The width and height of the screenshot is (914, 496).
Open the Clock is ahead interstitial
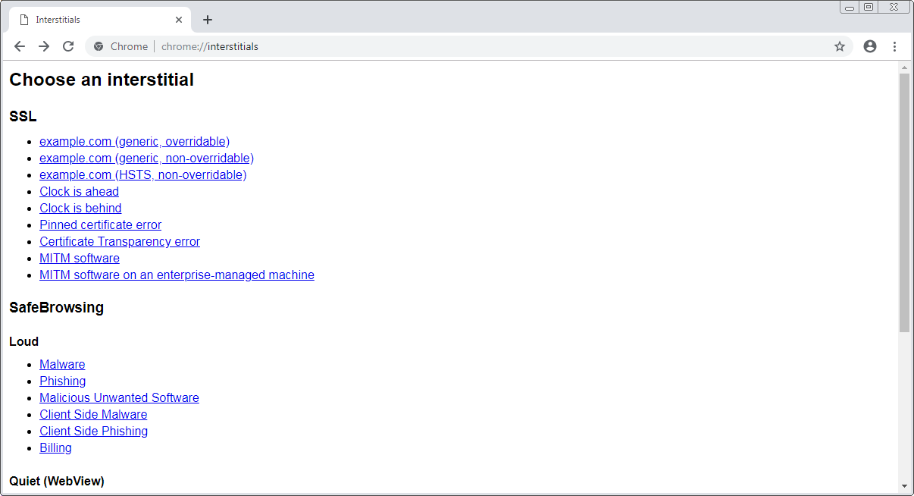(x=79, y=191)
